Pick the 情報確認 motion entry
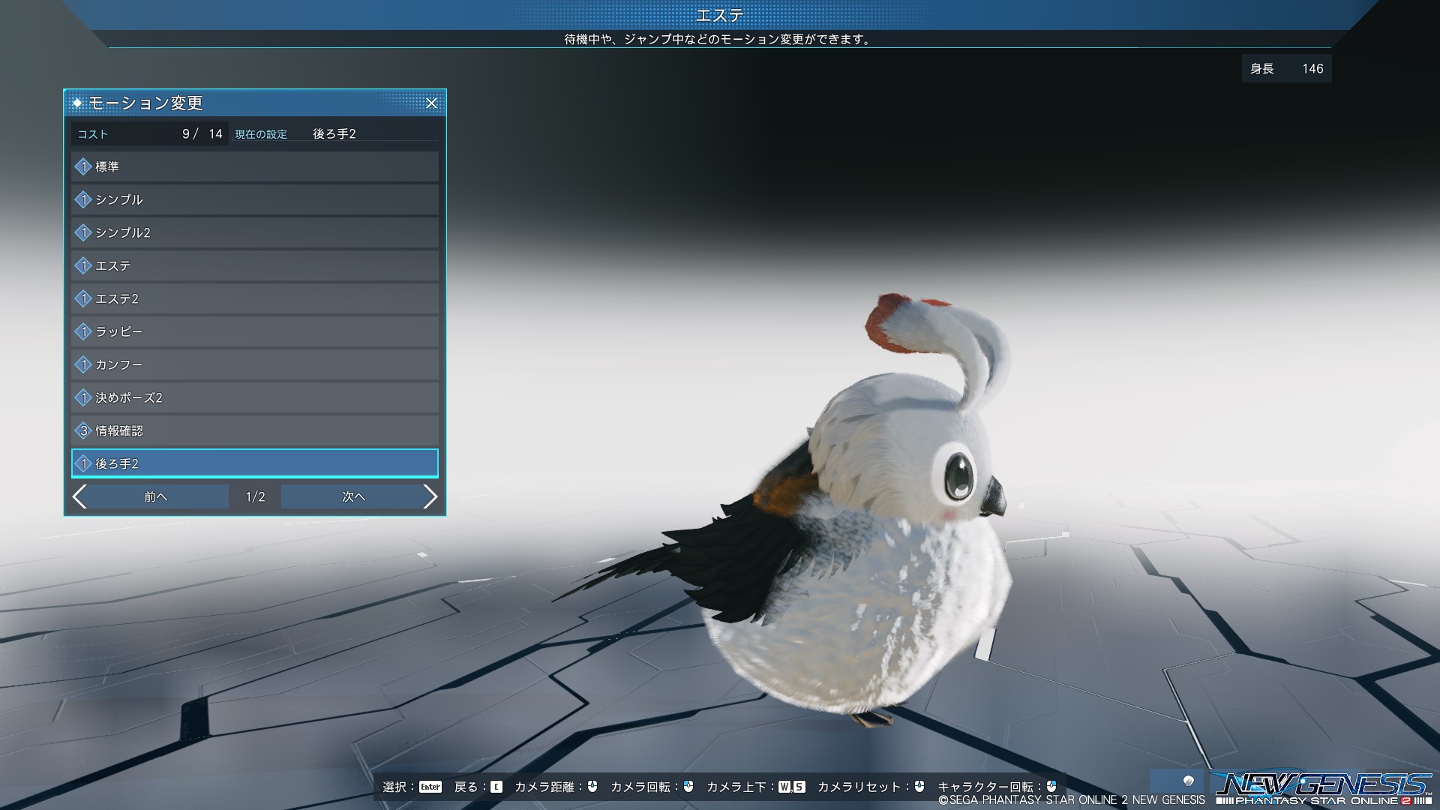 click(x=255, y=430)
